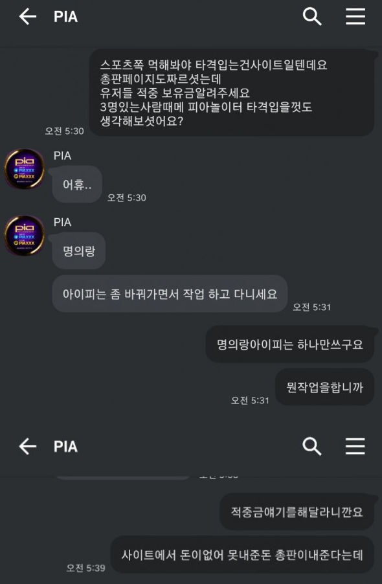Select sent message 명의랑아이피는 하나만쓰구요
The height and width of the screenshot is (584, 382).
(x=289, y=344)
